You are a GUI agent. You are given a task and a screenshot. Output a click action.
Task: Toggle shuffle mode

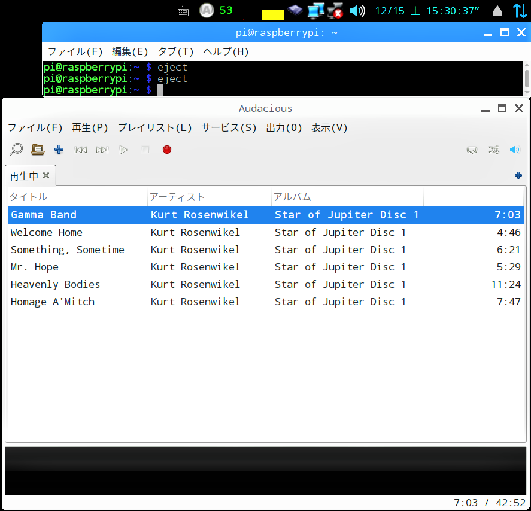pos(494,150)
